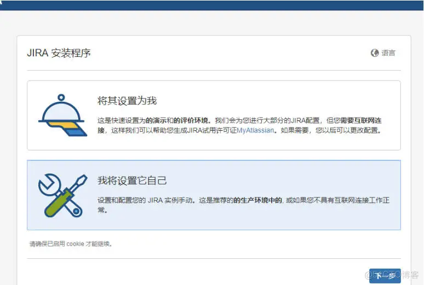Image resolution: width=424 pixels, height=285 pixels.
Task: Click the globe language icon
Action: (x=375, y=53)
